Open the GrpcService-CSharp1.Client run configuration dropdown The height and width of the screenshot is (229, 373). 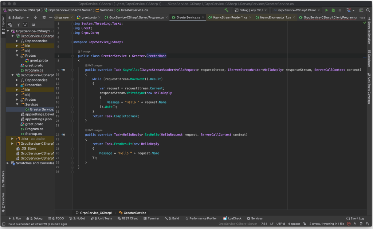pos(297,10)
